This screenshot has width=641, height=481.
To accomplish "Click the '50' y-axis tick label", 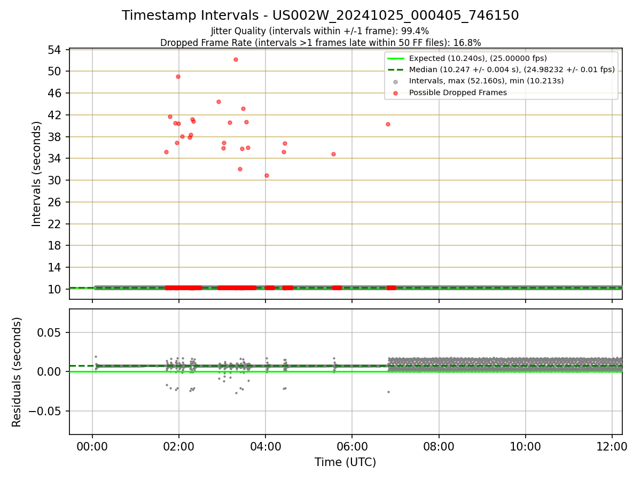I will tap(56, 71).
